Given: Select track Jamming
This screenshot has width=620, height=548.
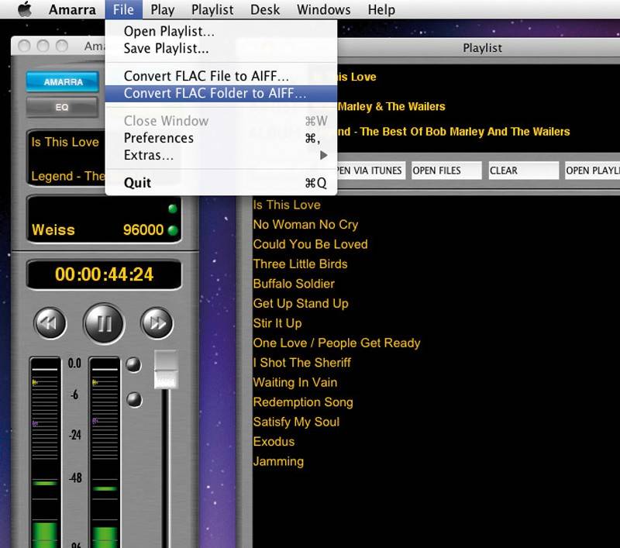Looking at the screenshot, I should tap(278, 461).
